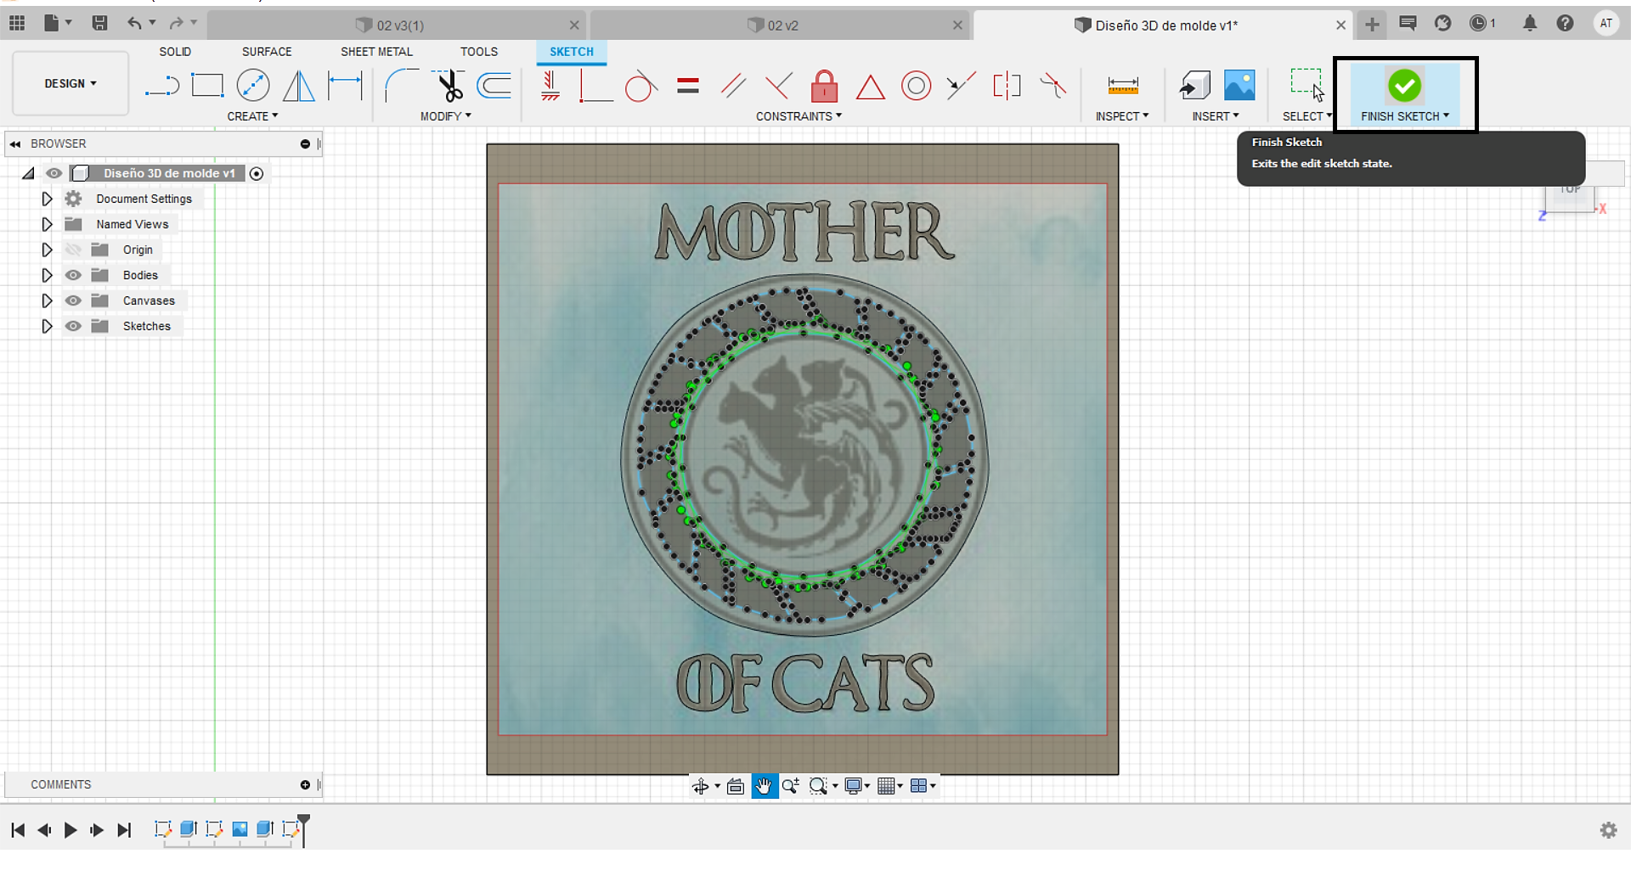
Task: Apply the Symmetry constraint
Action: pos(1007,86)
